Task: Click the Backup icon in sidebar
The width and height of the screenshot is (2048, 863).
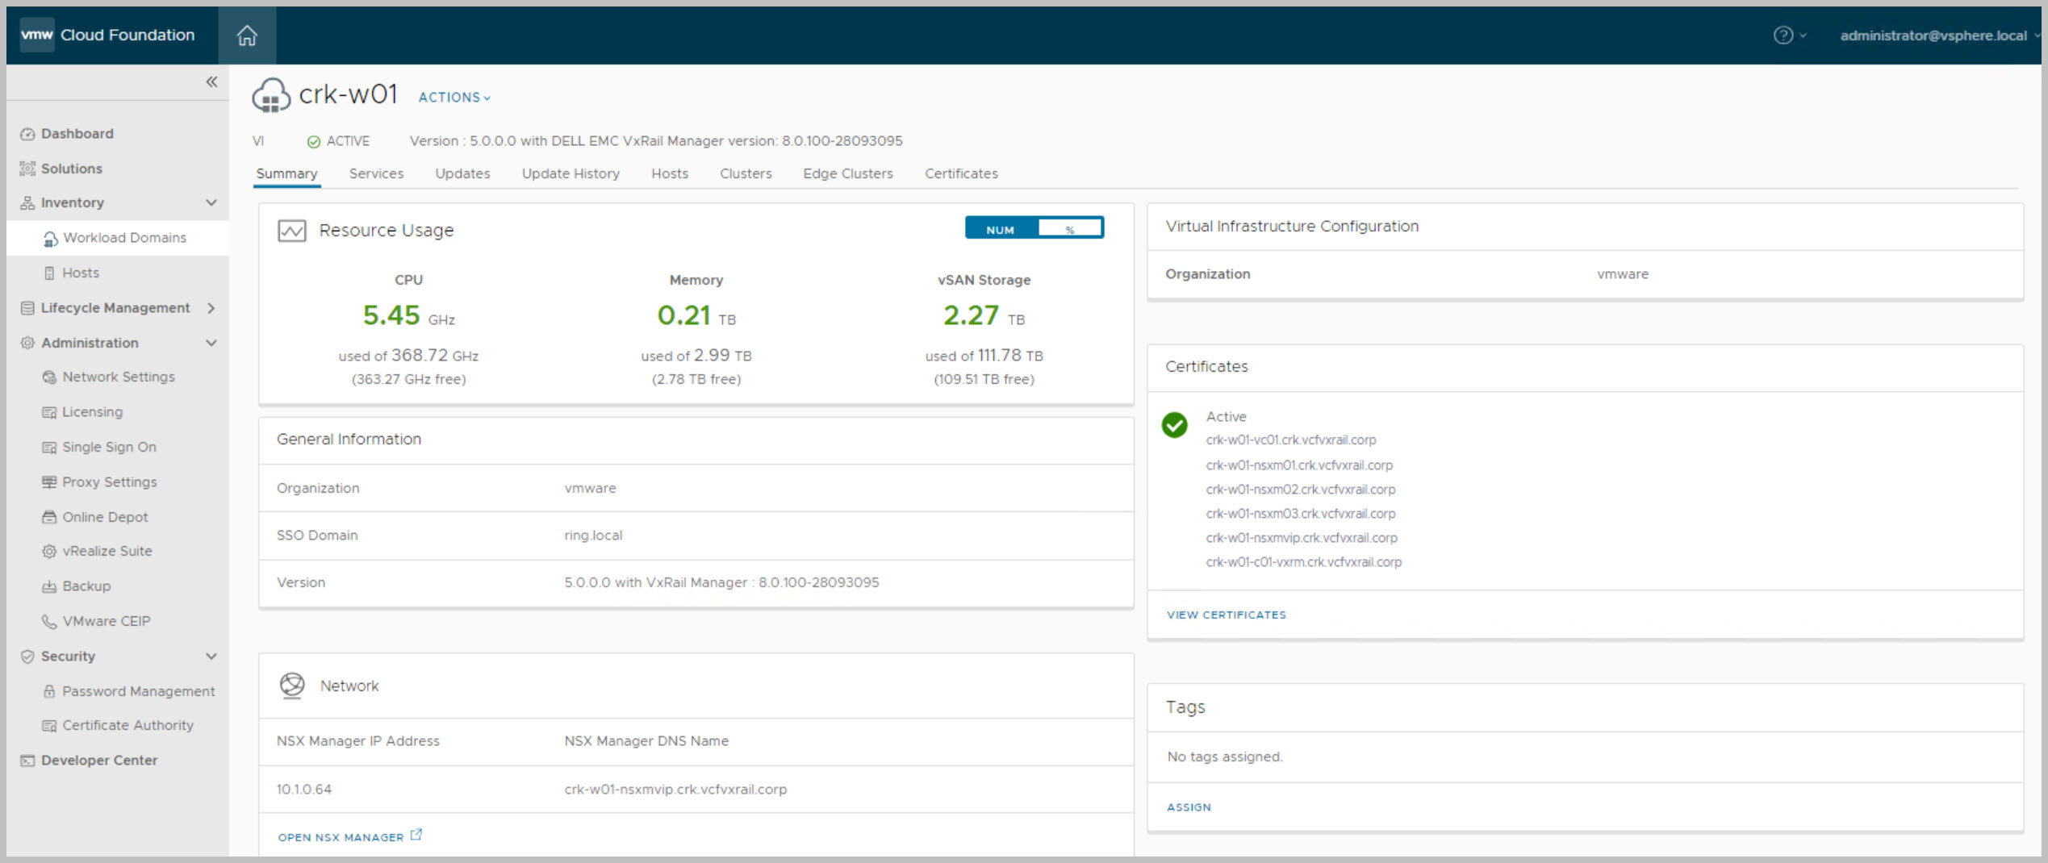Action: [49, 586]
